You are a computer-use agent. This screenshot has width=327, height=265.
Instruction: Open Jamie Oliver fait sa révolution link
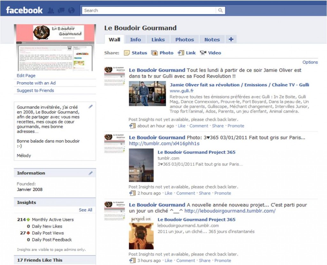[x=240, y=85]
